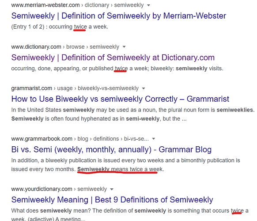
Task: Click the www.merriam-webster.com breadcrumb URL
Action: pos(45,5)
